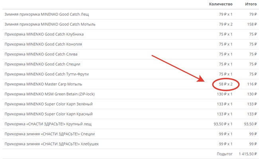Select Прикормка MINENKO Good Catch Слива
The image size is (259, 159).
click(x=41, y=54)
